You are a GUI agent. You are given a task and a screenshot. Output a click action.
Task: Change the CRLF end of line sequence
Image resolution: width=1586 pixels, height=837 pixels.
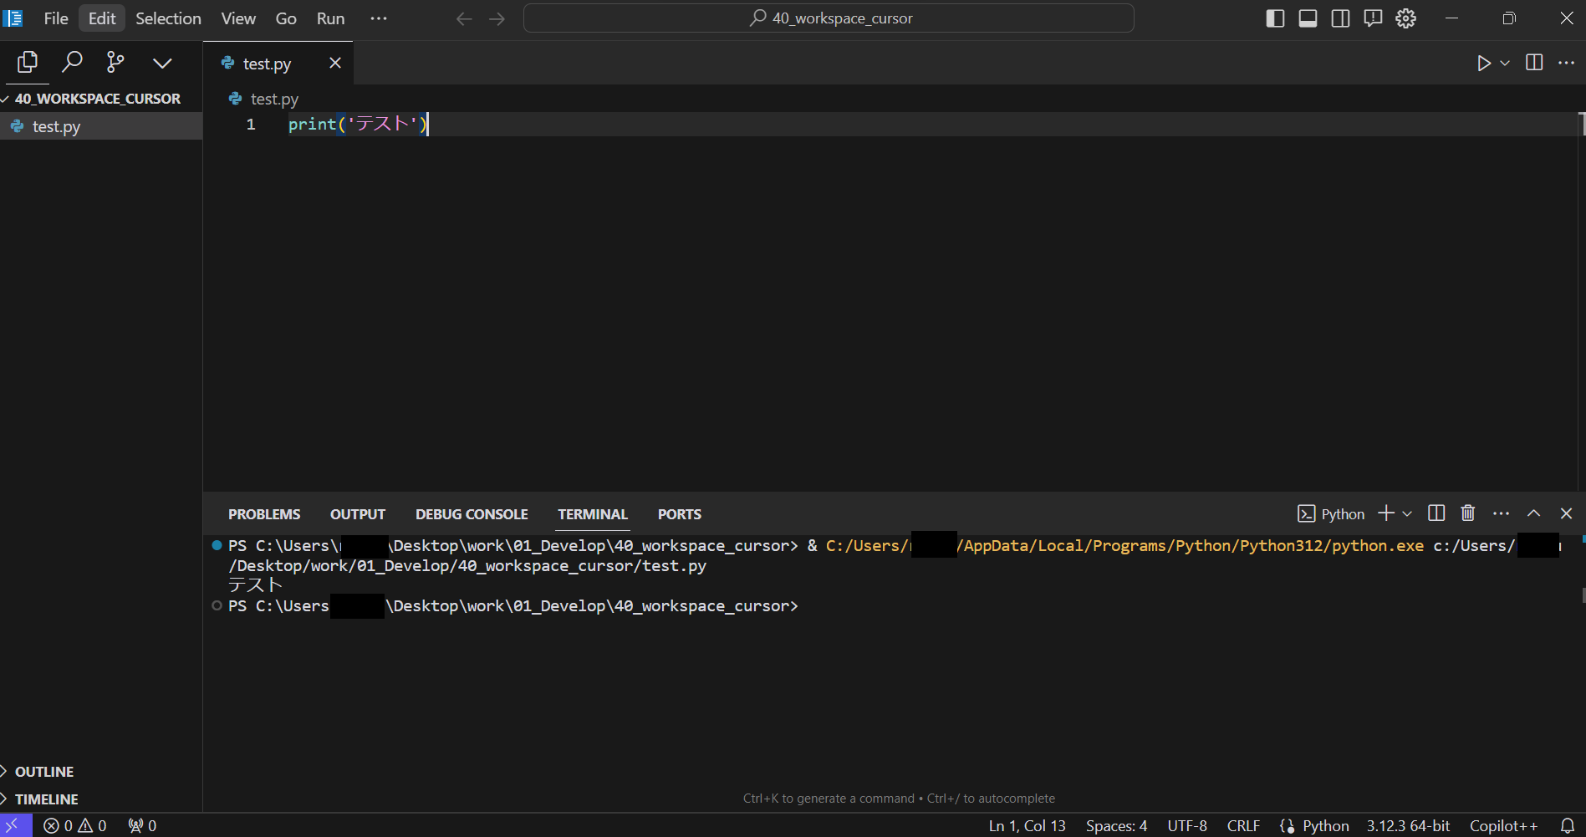point(1243,825)
